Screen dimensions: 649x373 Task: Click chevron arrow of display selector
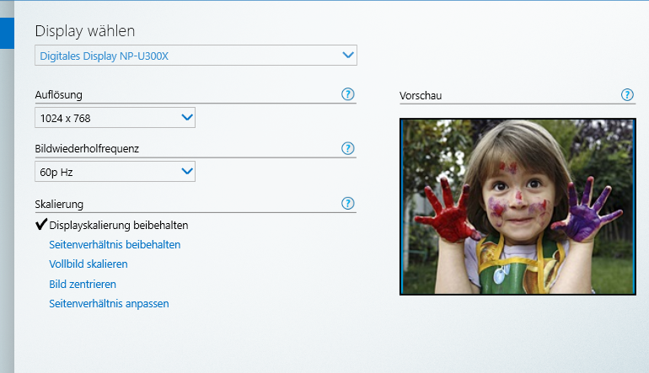[349, 56]
